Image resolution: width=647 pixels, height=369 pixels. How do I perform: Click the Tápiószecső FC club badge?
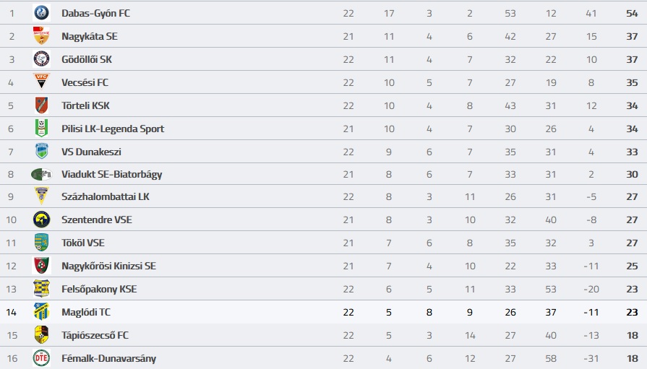[x=41, y=335]
